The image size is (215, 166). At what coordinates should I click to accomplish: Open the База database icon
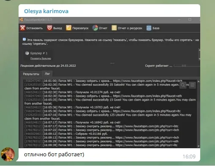(x=149, y=28)
